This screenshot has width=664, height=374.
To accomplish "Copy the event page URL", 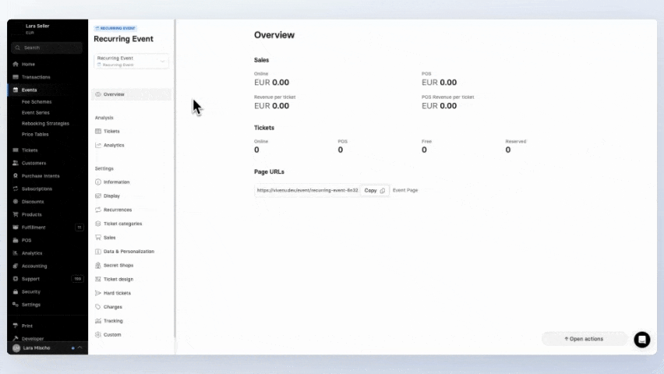I will point(374,190).
